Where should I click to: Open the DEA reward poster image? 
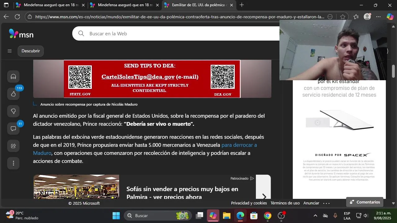pos(152,79)
